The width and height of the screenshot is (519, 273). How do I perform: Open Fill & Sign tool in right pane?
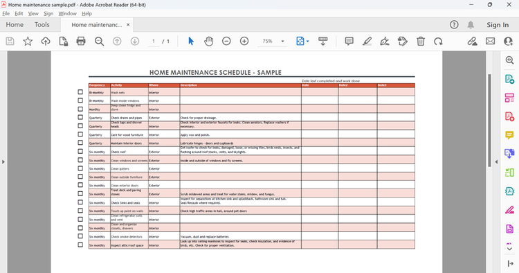(509, 210)
